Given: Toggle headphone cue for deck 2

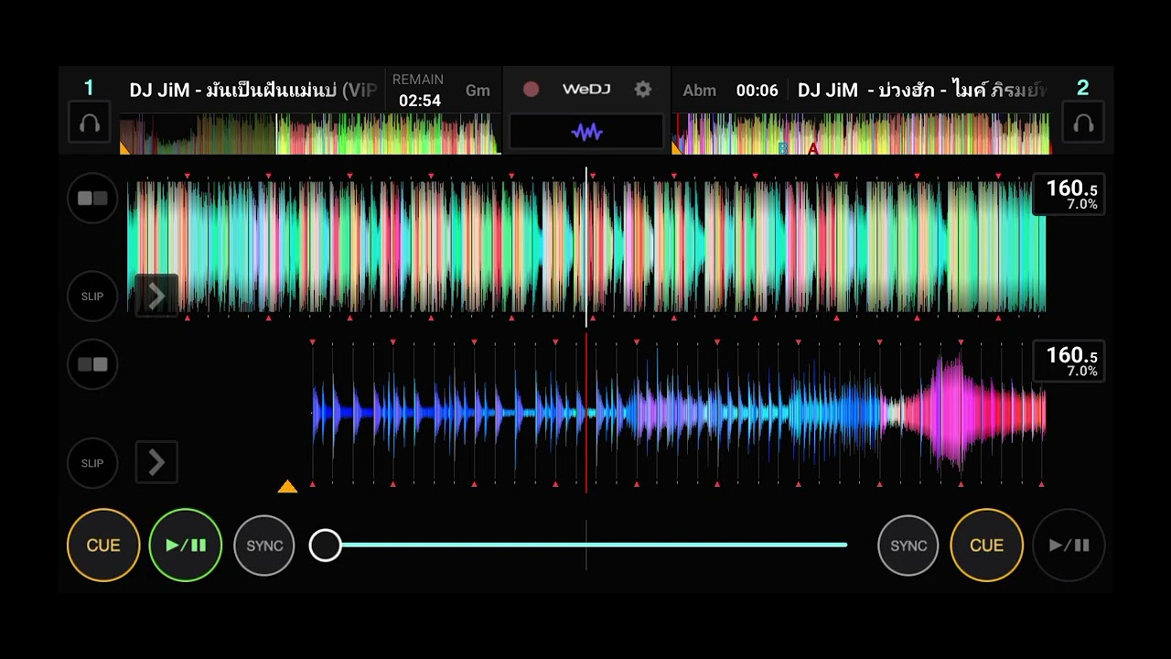Looking at the screenshot, I should [x=1083, y=123].
